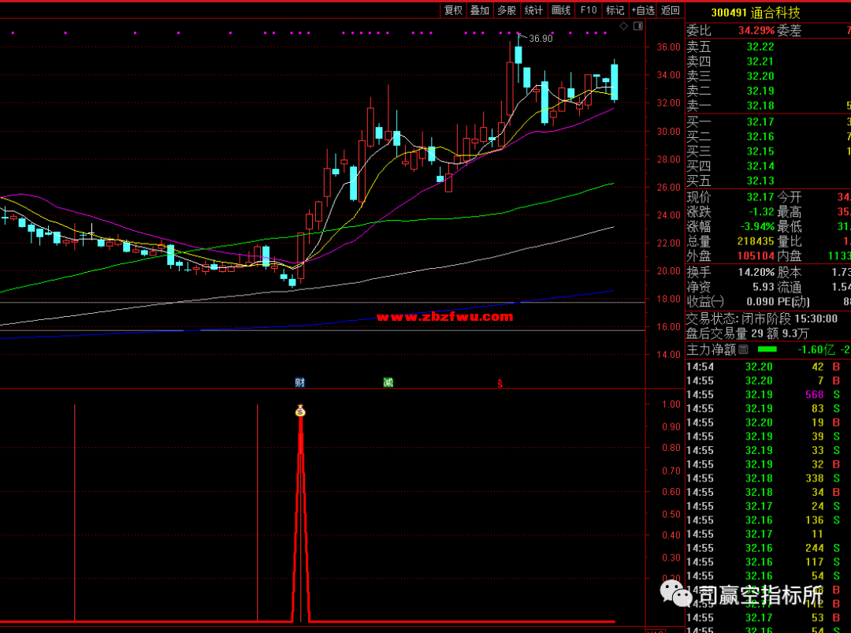Open the 叠加 overlay menu
851x633 pixels.
(480, 10)
